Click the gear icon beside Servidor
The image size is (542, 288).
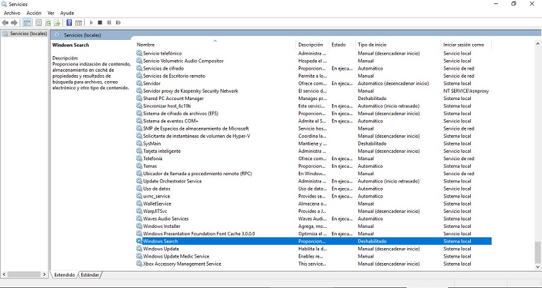(x=139, y=83)
